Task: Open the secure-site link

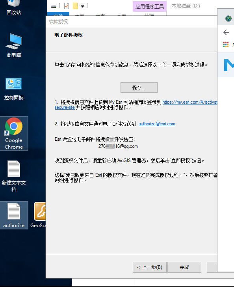Action: click(65, 108)
